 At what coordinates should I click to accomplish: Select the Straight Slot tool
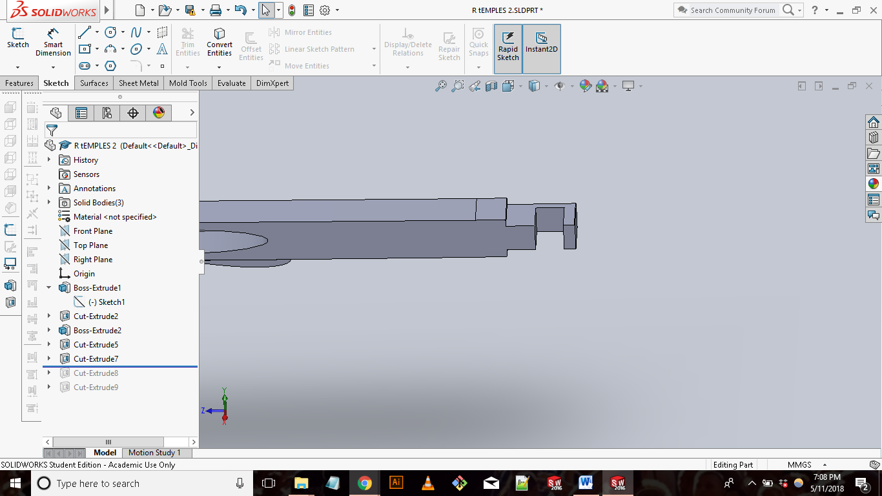tap(85, 66)
